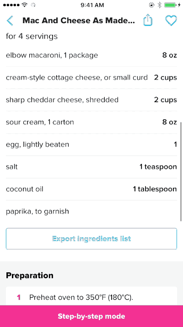
Task: Open the share sheet icon
Action: coord(148,20)
